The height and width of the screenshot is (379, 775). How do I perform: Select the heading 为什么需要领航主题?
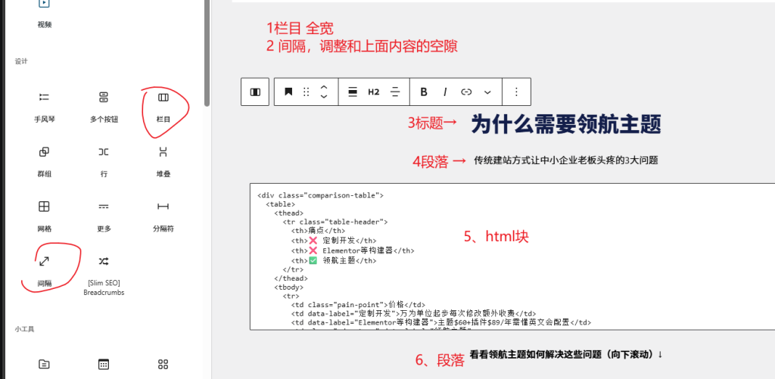click(566, 124)
